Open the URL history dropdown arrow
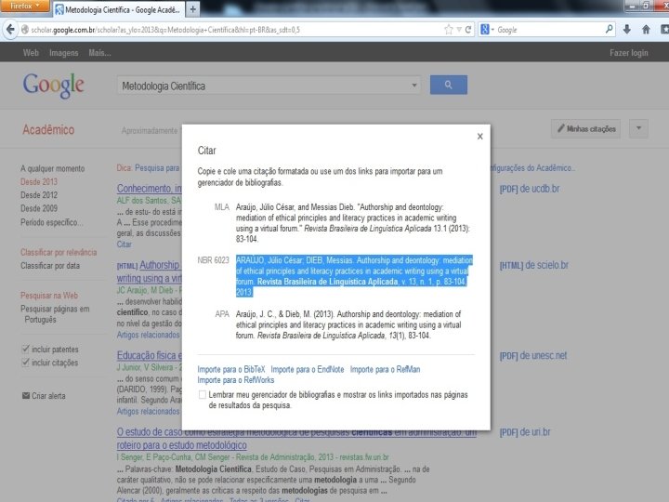This screenshot has width=669, height=502. pos(459,30)
